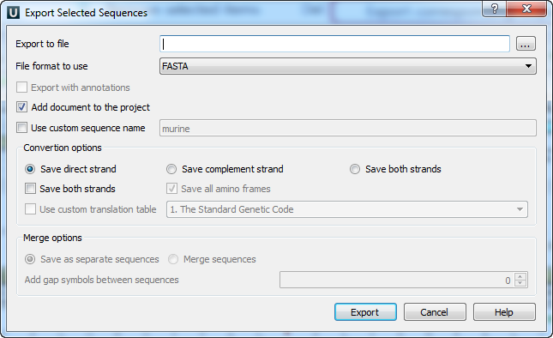This screenshot has height=338, width=553.
Task: Open file browser with ellipsis button
Action: 526,44
